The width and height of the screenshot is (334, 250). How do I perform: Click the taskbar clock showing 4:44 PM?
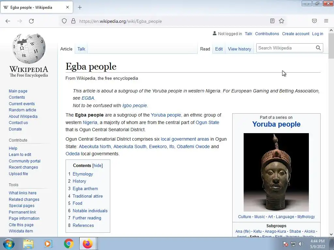coord(317,244)
